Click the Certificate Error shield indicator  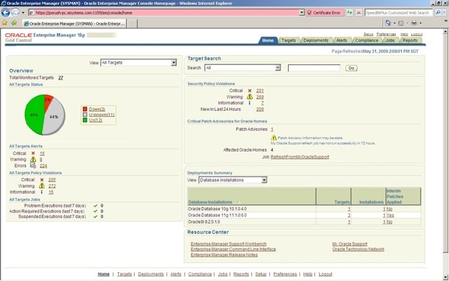point(323,13)
